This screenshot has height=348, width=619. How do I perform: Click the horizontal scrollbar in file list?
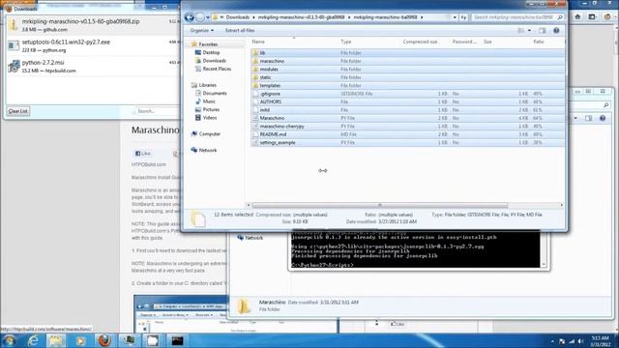[x=380, y=205]
